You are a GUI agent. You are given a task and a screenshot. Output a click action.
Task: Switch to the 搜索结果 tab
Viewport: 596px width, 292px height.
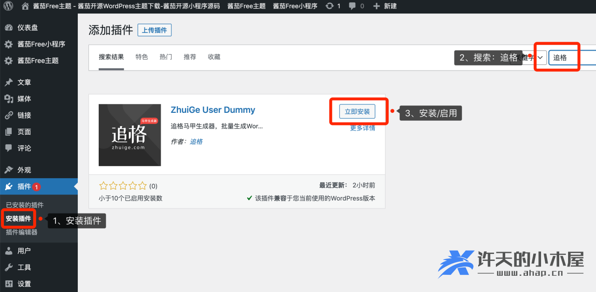coord(111,57)
